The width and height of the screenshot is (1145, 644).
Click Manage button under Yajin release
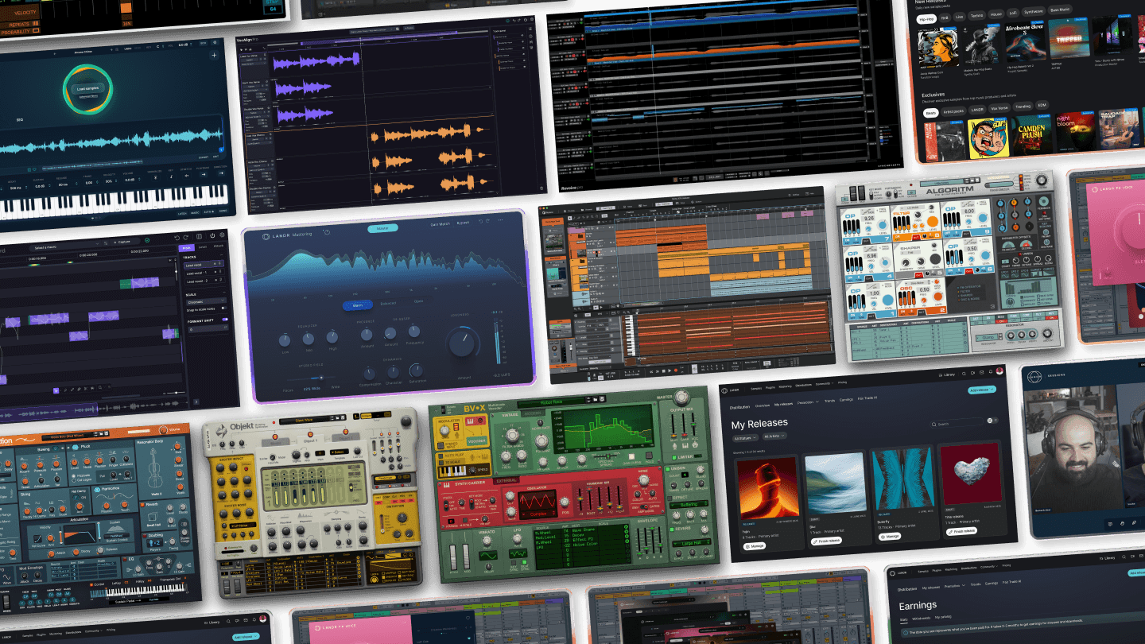pyautogui.click(x=755, y=546)
